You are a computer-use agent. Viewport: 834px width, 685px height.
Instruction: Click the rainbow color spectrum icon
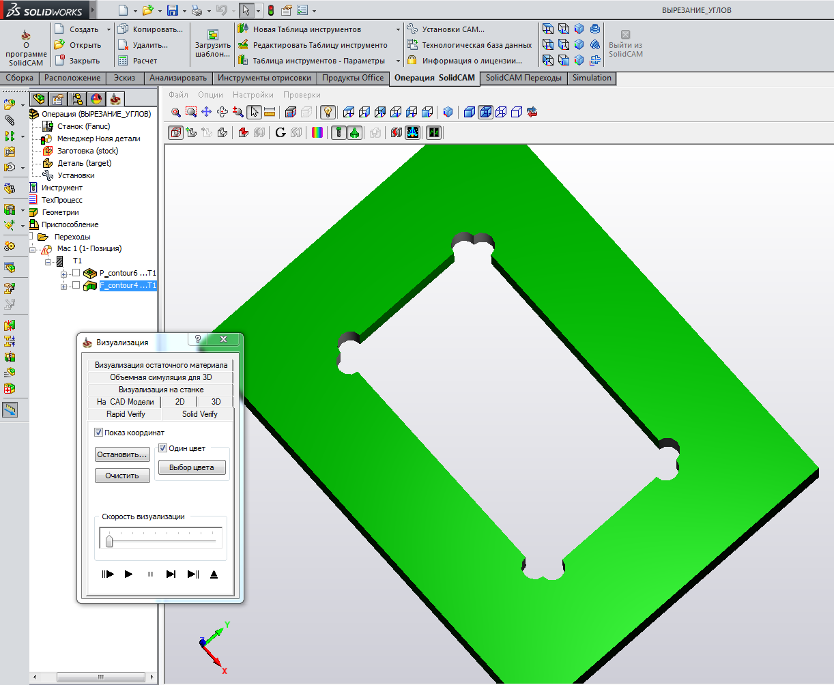(x=317, y=132)
